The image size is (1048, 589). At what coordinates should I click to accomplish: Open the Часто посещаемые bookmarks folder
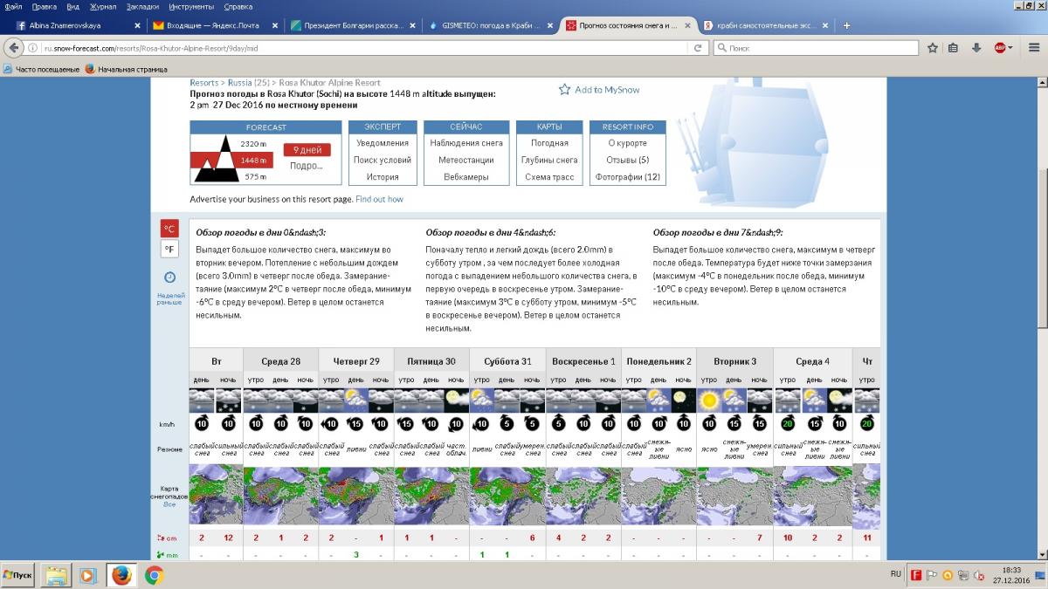pyautogui.click(x=42, y=69)
